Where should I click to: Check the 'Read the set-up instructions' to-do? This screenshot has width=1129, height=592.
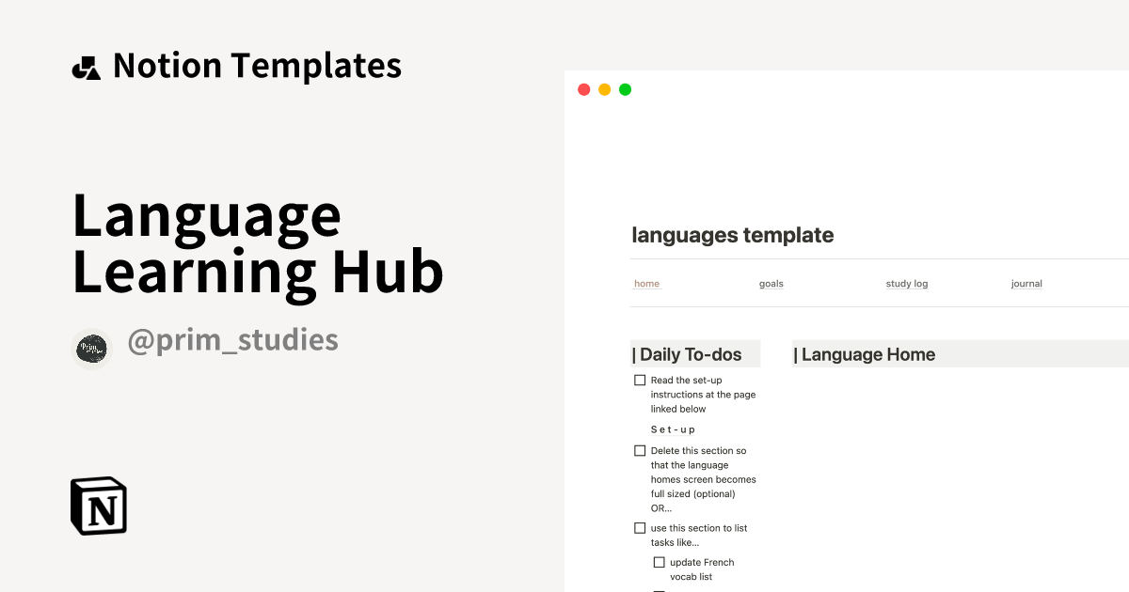[640, 380]
